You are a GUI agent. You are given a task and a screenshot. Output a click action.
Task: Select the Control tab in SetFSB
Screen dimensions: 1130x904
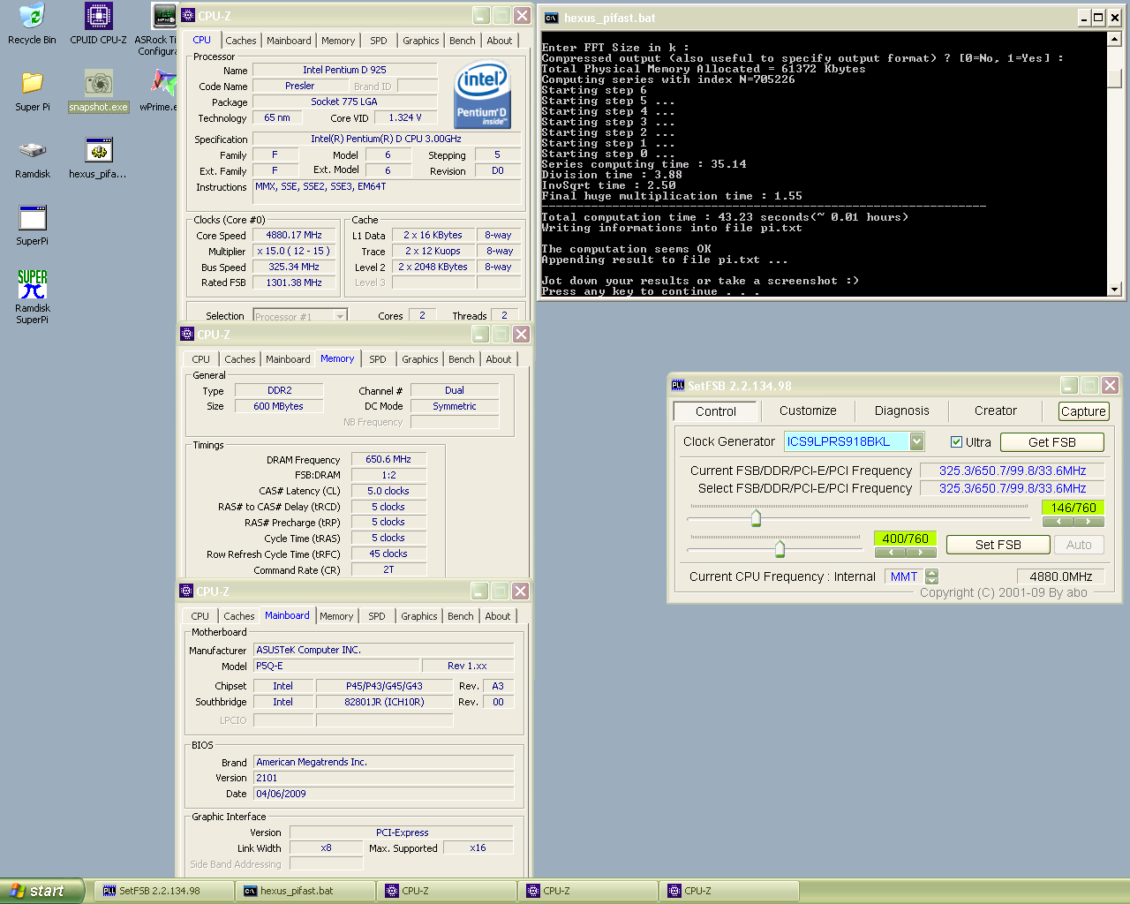point(715,411)
